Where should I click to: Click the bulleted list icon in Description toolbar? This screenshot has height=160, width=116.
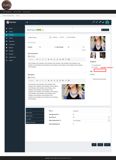[x=43, y=80]
